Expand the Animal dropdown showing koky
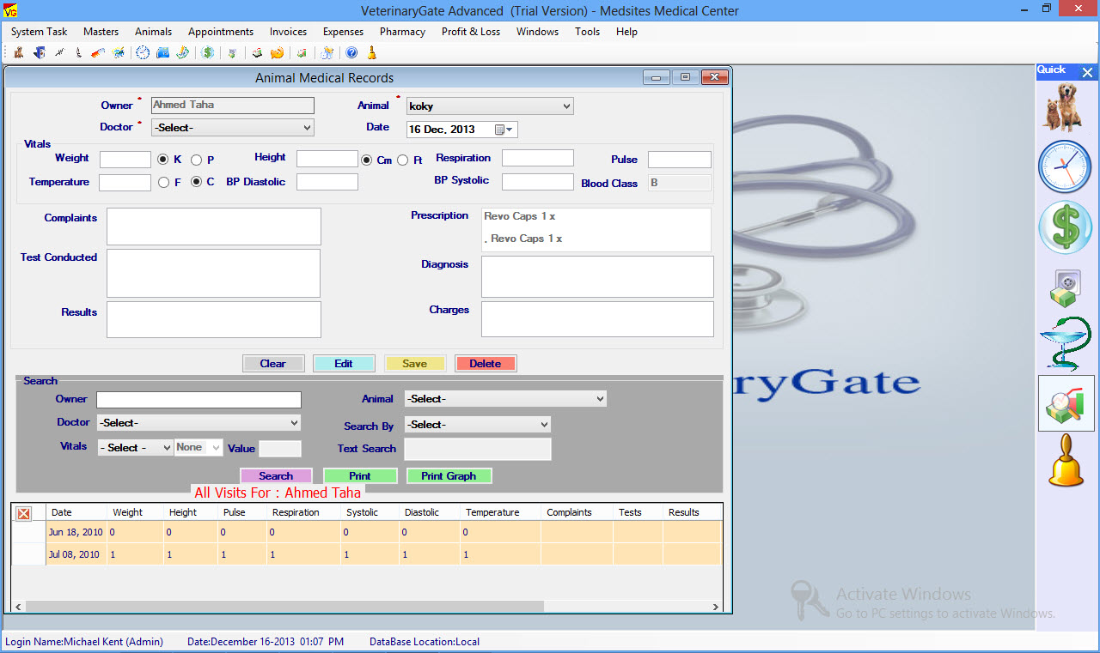1100x653 pixels. (x=489, y=106)
